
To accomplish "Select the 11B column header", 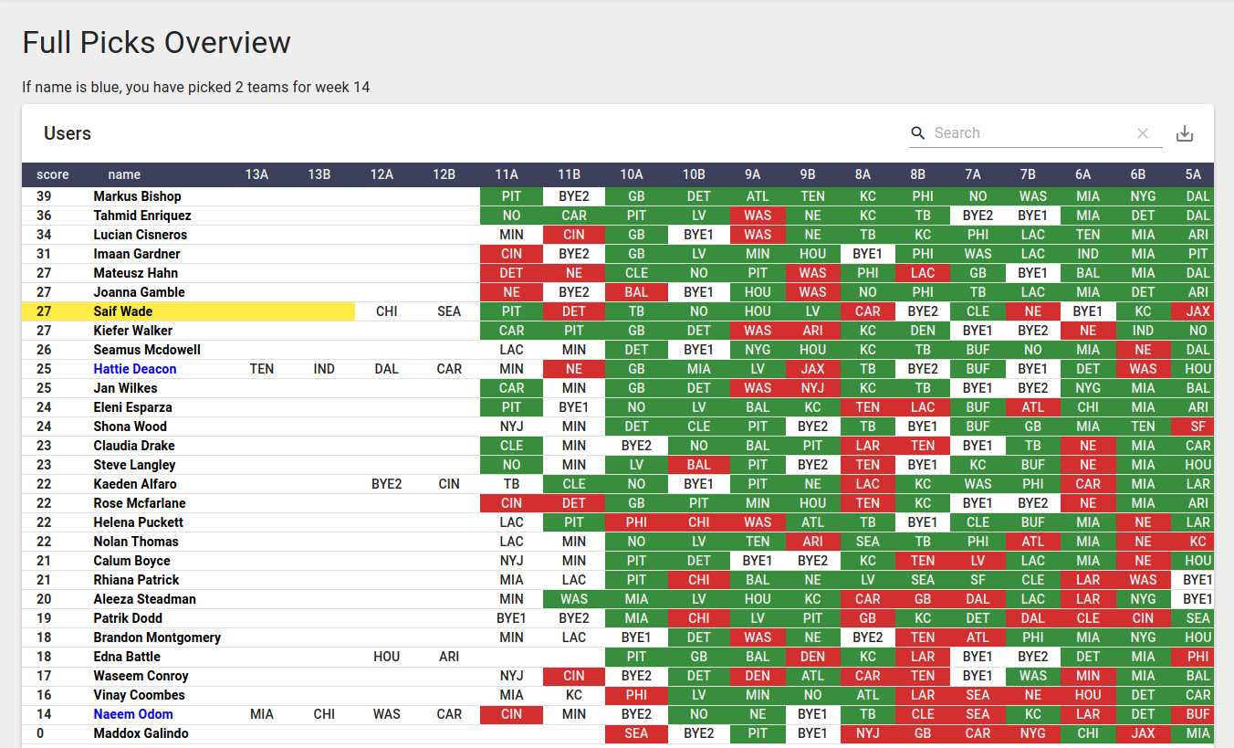I will tap(569, 174).
